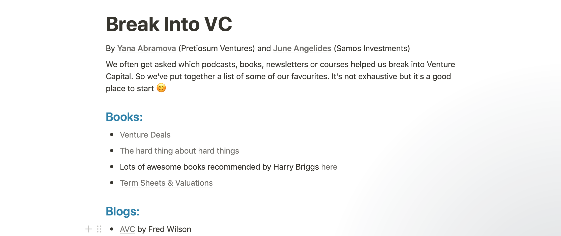Click the bullet point beside Venture Deals
Image resolution: width=561 pixels, height=236 pixels.
click(x=112, y=135)
